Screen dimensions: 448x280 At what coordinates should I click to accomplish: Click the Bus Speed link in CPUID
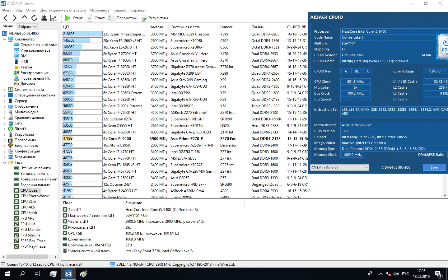tap(323, 100)
